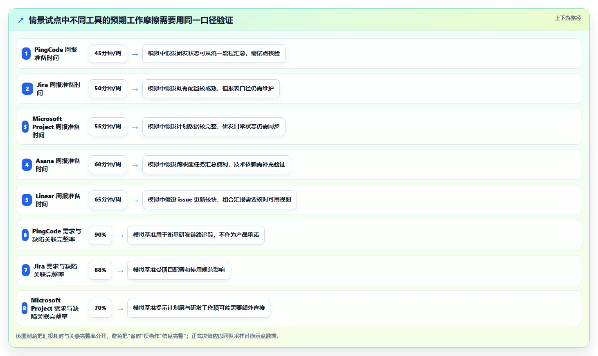The width and height of the screenshot is (598, 356).
Task: Click the Linear 周报准备时间 label
Action: 58,200
